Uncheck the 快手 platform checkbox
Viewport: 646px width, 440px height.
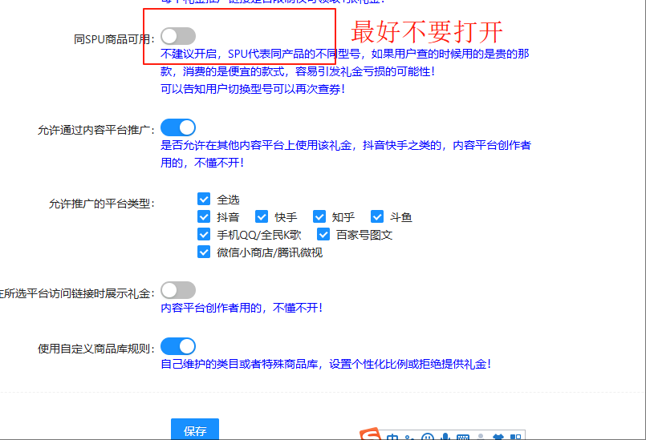pyautogui.click(x=262, y=216)
